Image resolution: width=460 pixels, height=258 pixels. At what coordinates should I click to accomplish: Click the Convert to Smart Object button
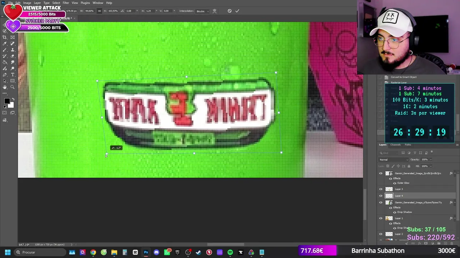404,77
